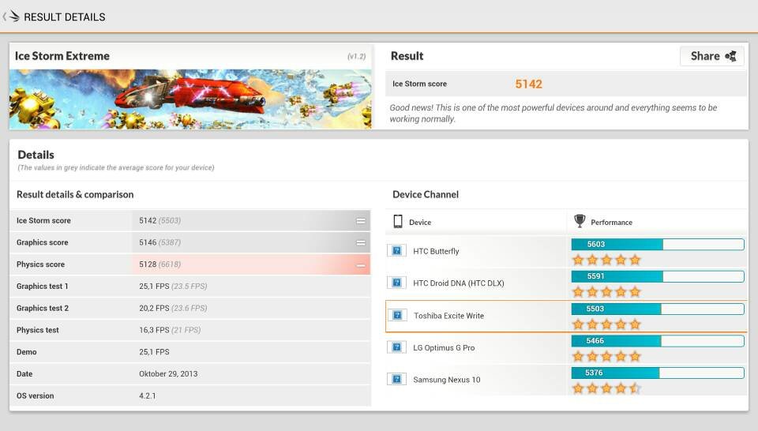Click the orange 5142 score value
Screen dimensions: 758x431
528,84
